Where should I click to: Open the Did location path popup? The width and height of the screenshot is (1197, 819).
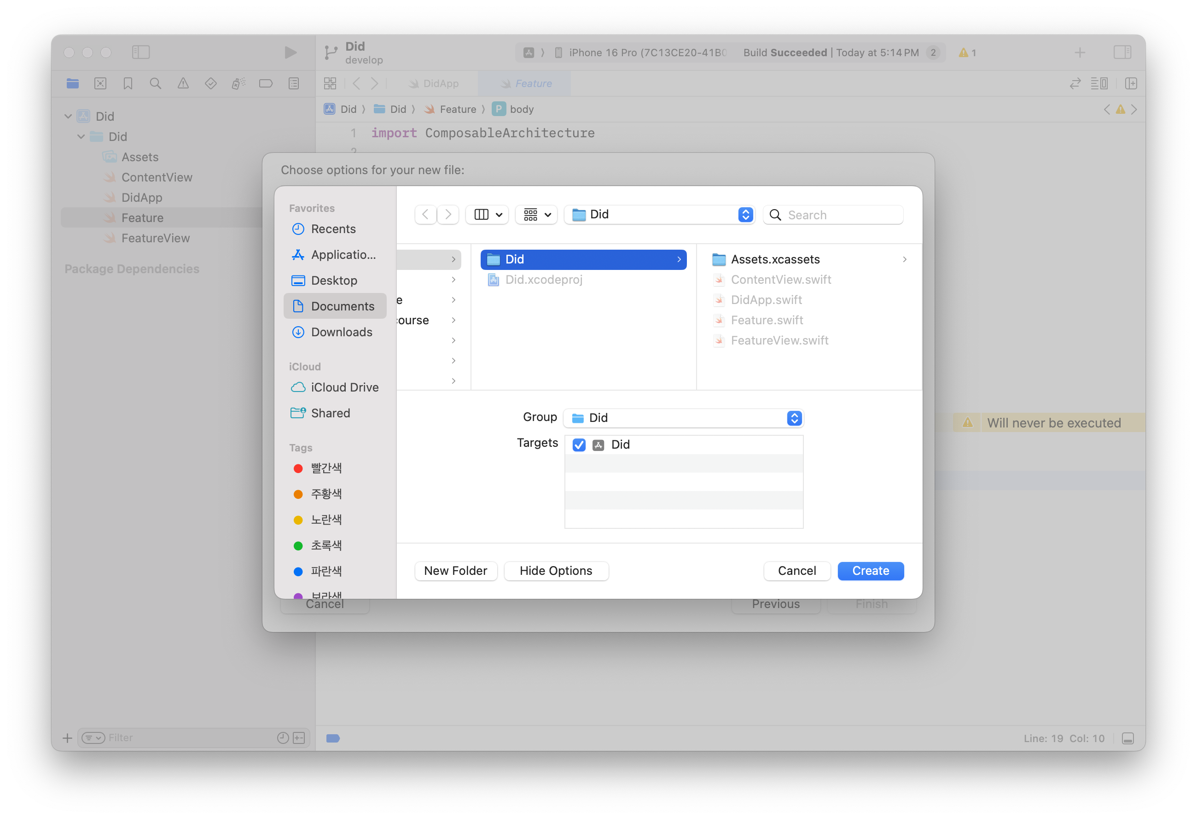660,214
